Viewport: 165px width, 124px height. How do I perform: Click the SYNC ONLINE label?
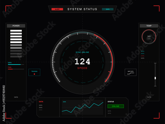tap(82, 52)
